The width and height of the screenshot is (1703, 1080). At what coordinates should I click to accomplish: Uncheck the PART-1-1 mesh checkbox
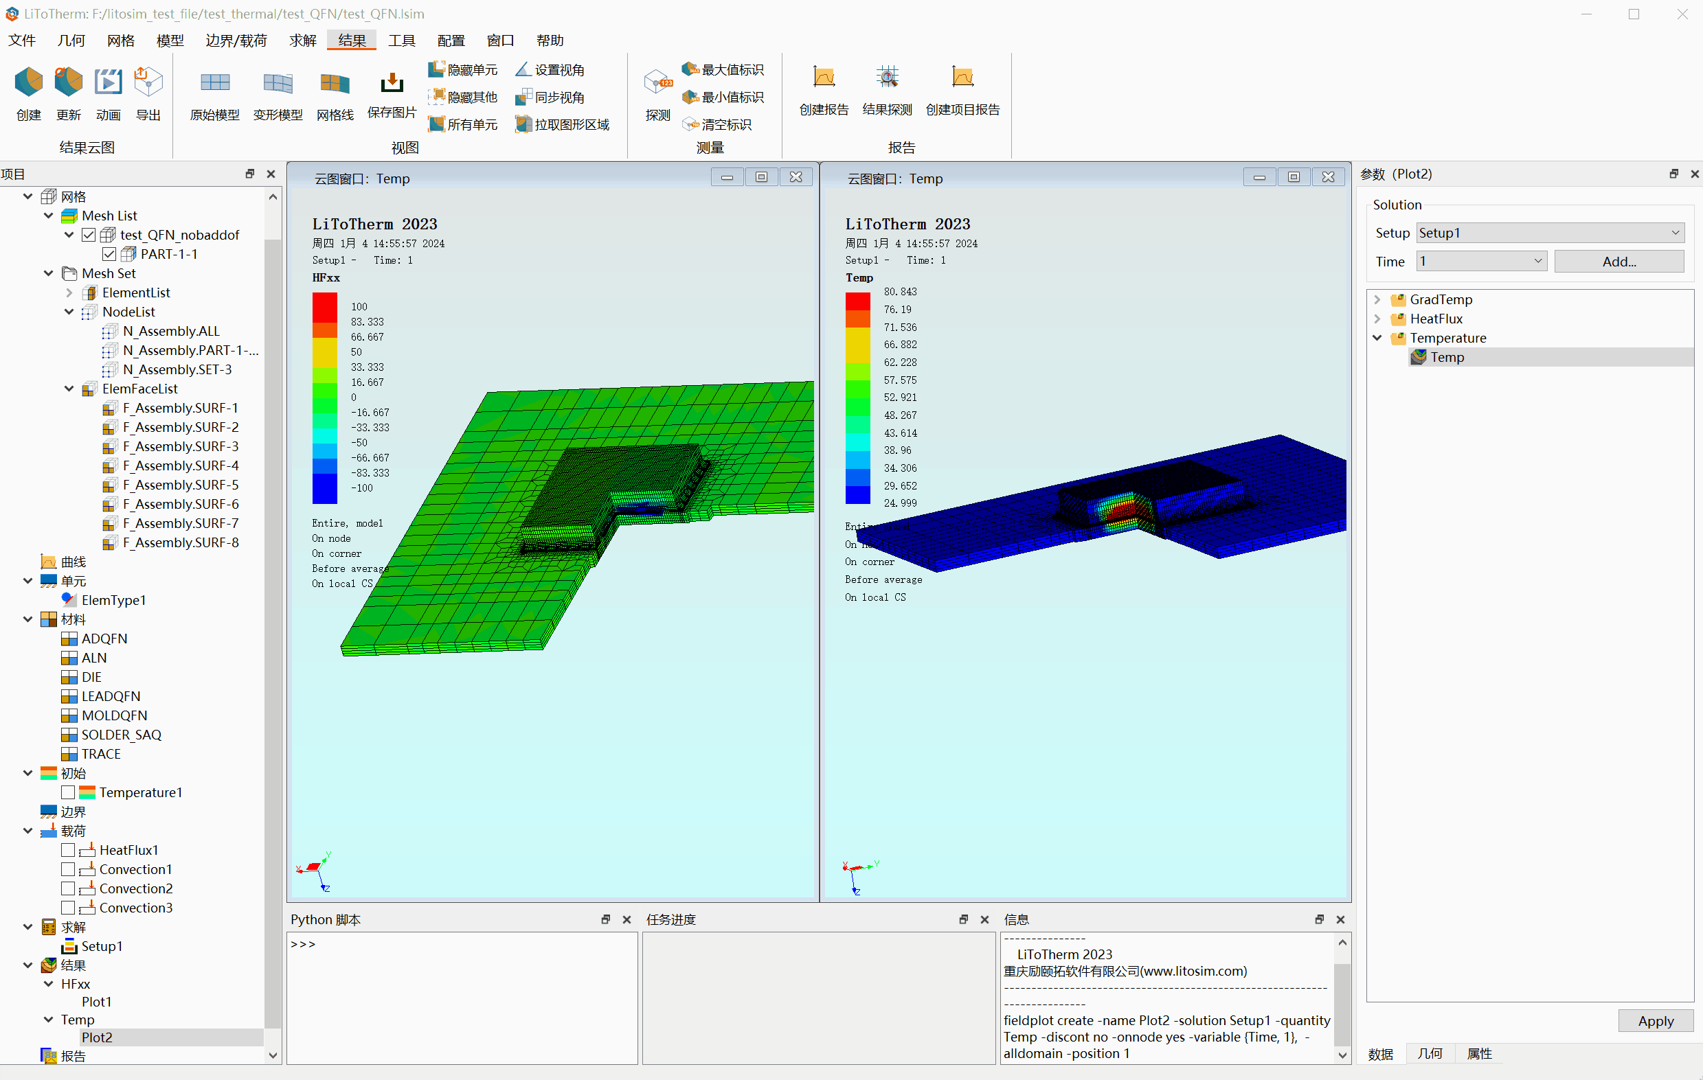pos(109,254)
